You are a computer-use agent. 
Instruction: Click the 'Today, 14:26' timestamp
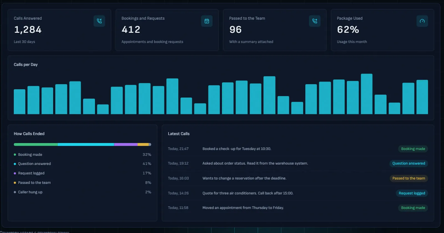point(178,193)
